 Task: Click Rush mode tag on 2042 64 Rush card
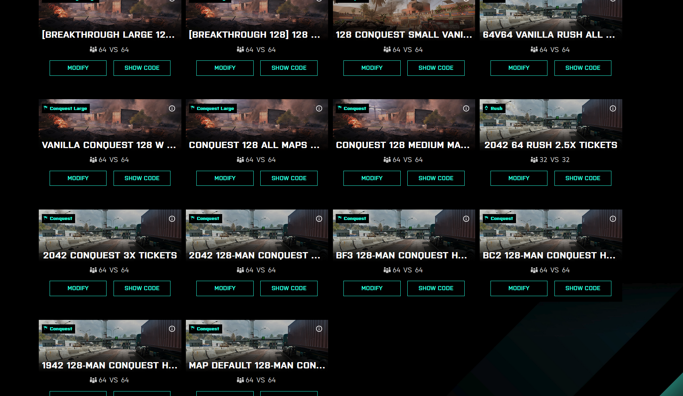pyautogui.click(x=494, y=108)
